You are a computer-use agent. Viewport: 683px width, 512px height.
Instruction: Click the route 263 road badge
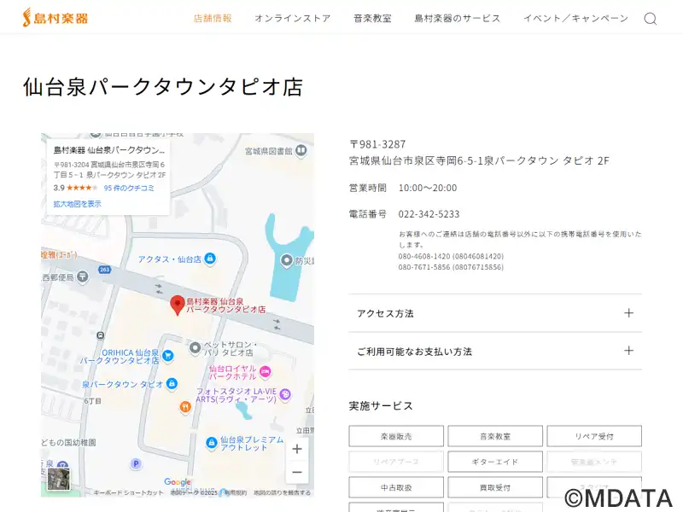pyautogui.click(x=104, y=270)
